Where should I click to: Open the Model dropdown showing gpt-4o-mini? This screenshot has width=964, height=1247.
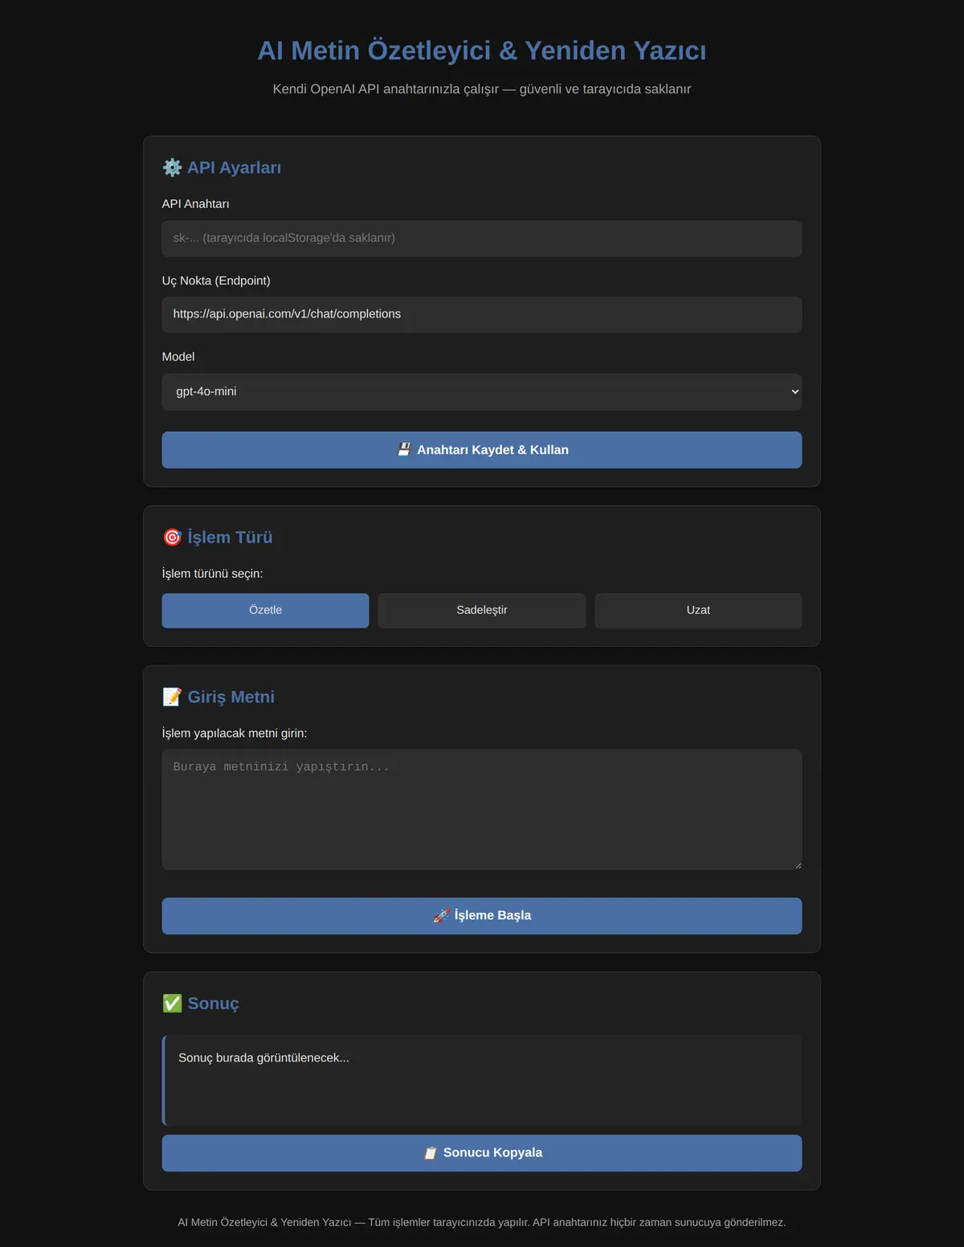pyautogui.click(x=482, y=392)
